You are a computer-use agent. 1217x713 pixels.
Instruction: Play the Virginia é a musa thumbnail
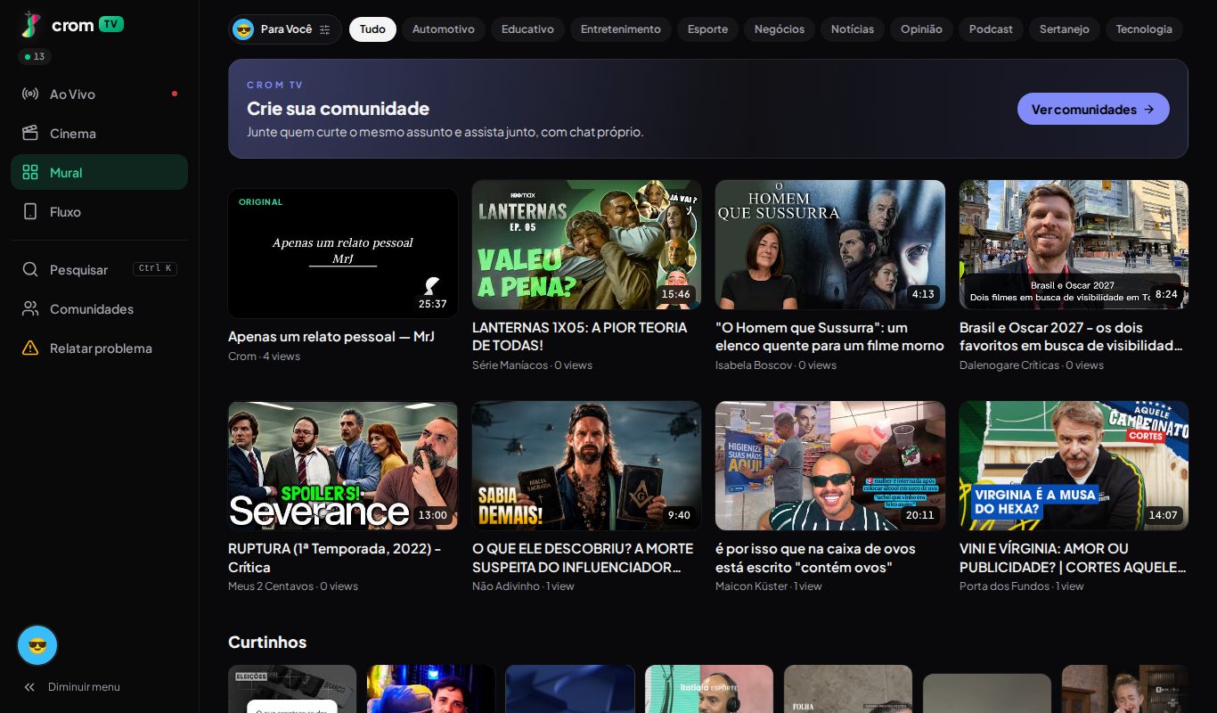point(1074,465)
